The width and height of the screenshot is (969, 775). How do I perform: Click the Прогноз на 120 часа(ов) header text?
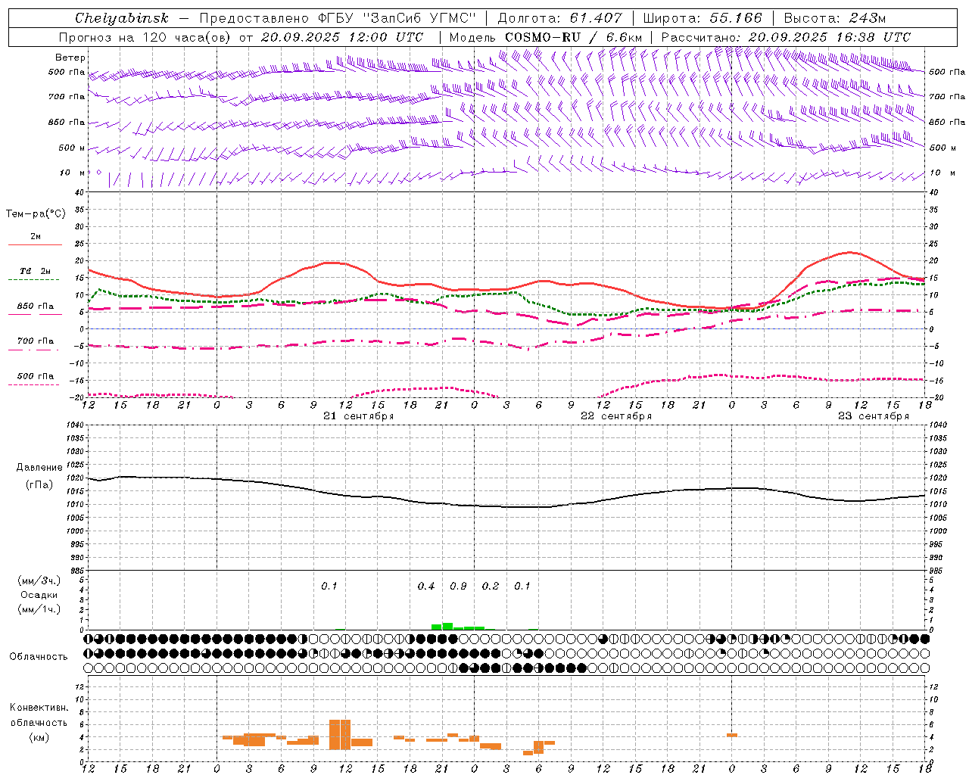[241, 37]
